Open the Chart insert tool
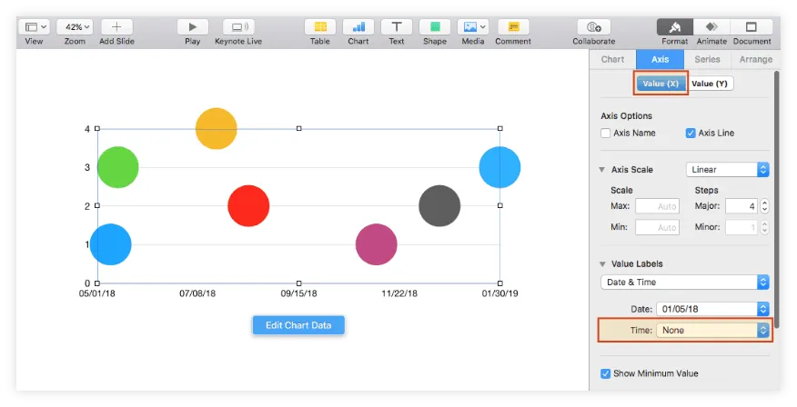The image size is (797, 407). [x=358, y=27]
